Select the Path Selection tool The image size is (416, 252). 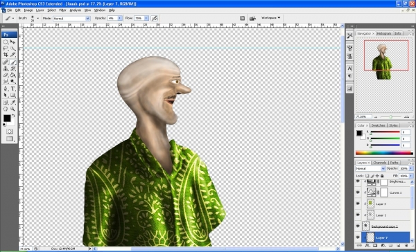click(x=6, y=95)
